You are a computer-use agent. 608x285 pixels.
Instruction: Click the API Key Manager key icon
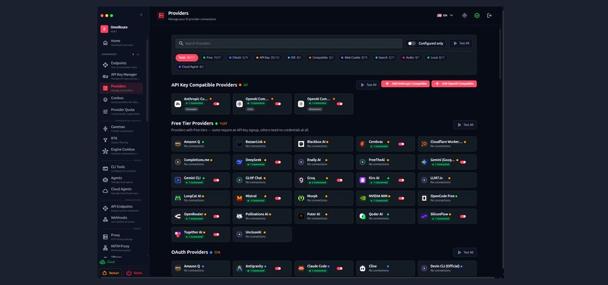(105, 76)
